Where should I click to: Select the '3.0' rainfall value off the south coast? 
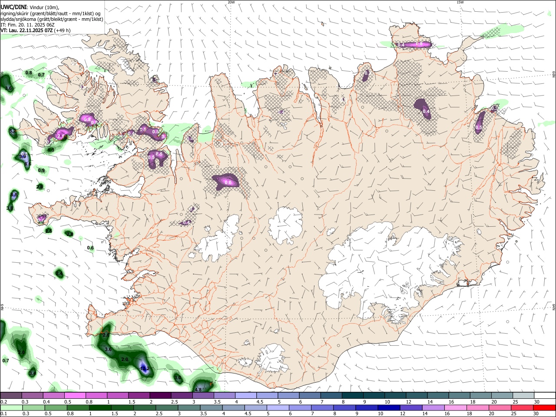[178, 378]
